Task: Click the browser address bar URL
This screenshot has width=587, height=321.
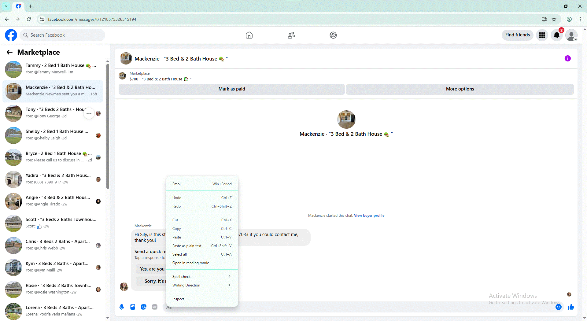Action: [x=92, y=19]
